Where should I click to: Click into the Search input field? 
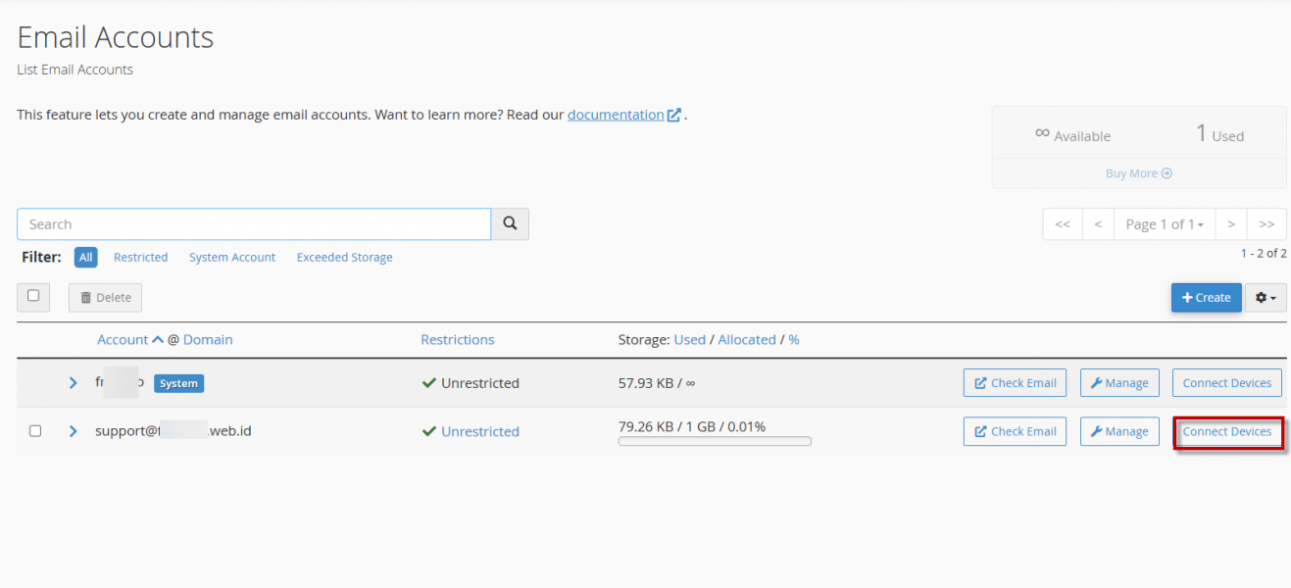coord(254,224)
